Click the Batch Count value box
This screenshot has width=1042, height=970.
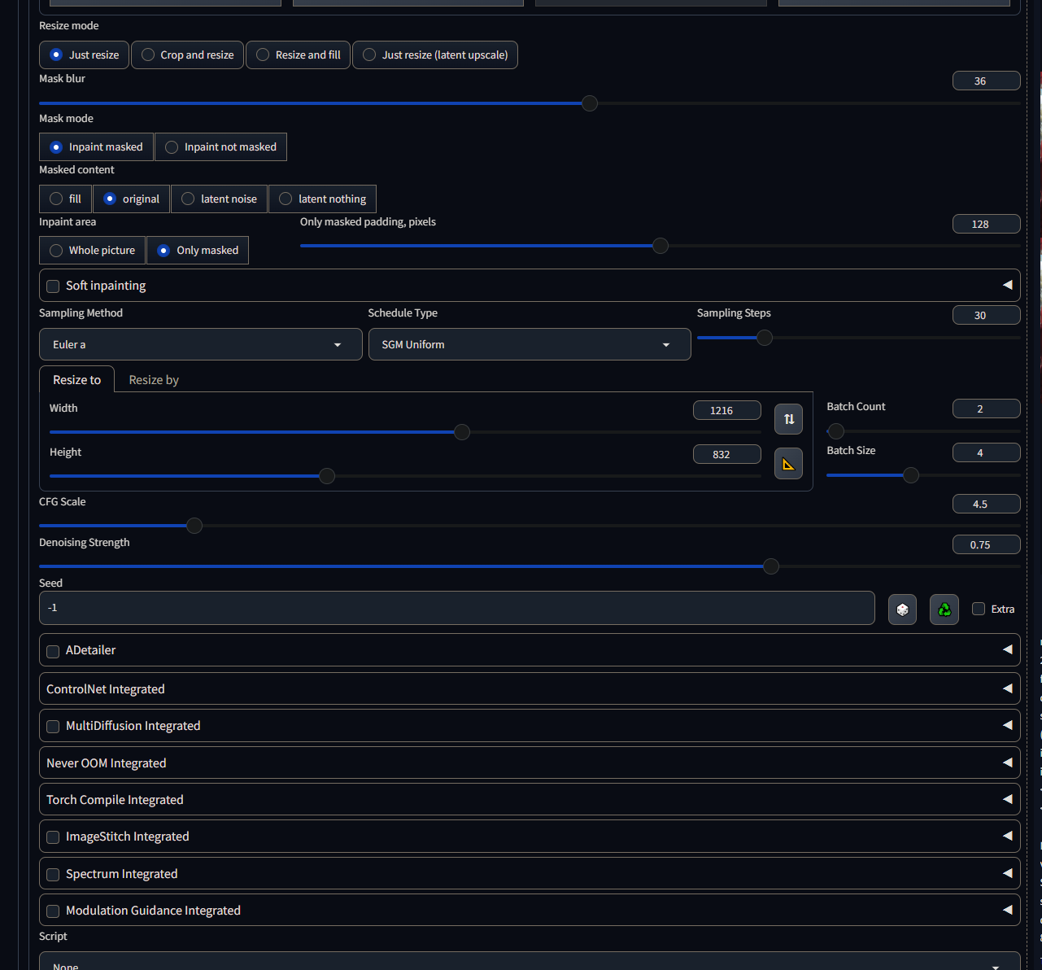[x=986, y=409]
